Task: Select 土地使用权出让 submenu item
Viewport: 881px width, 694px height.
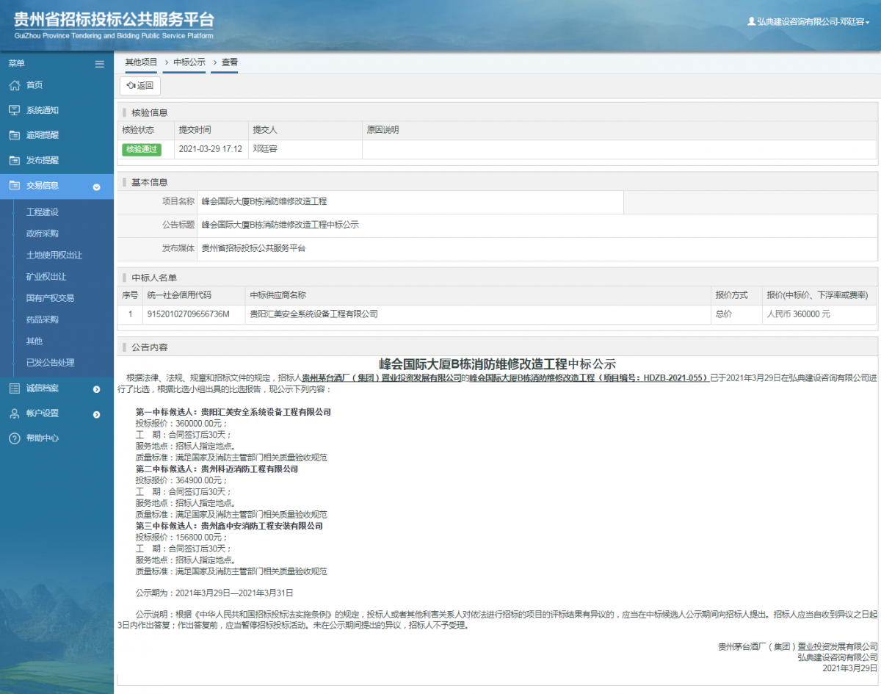Action: click(x=54, y=255)
